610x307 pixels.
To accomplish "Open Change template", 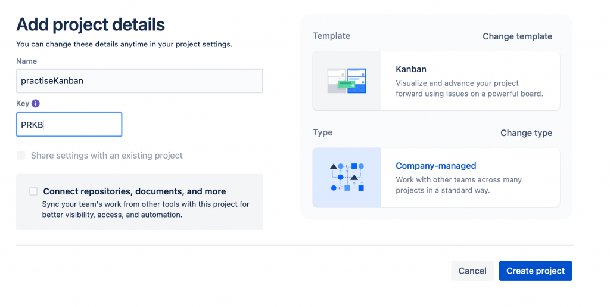I will (518, 36).
